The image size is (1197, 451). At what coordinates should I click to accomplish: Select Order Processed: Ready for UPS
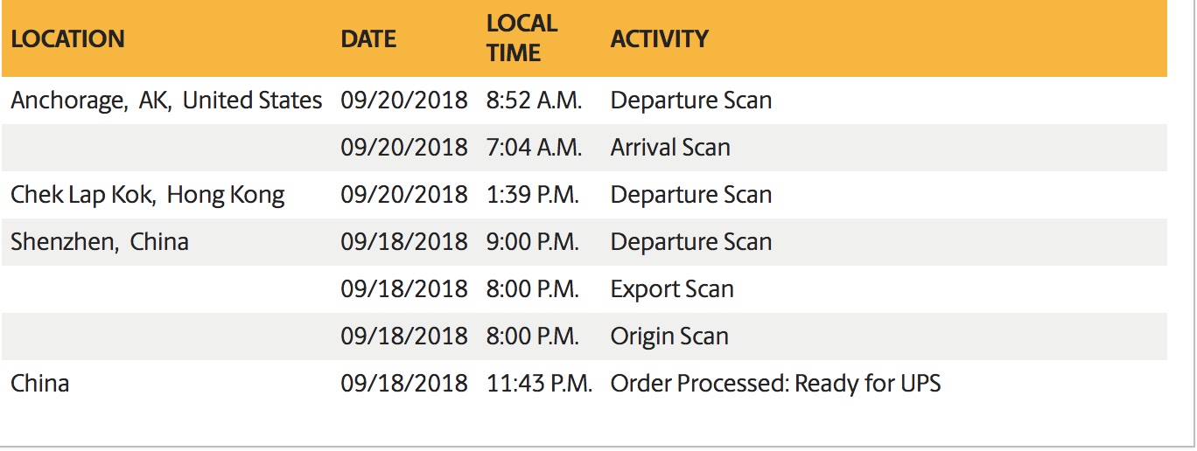(x=775, y=384)
